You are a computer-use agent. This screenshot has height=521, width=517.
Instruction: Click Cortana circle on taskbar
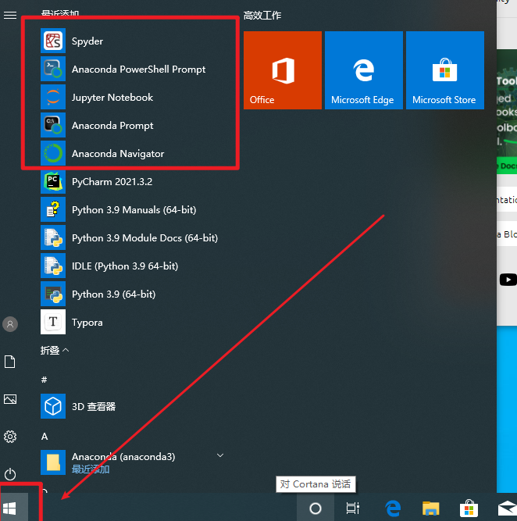316,508
